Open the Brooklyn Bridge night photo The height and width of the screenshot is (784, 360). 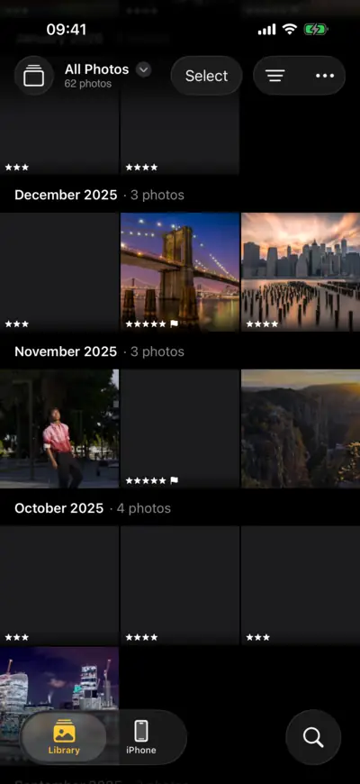pos(180,272)
